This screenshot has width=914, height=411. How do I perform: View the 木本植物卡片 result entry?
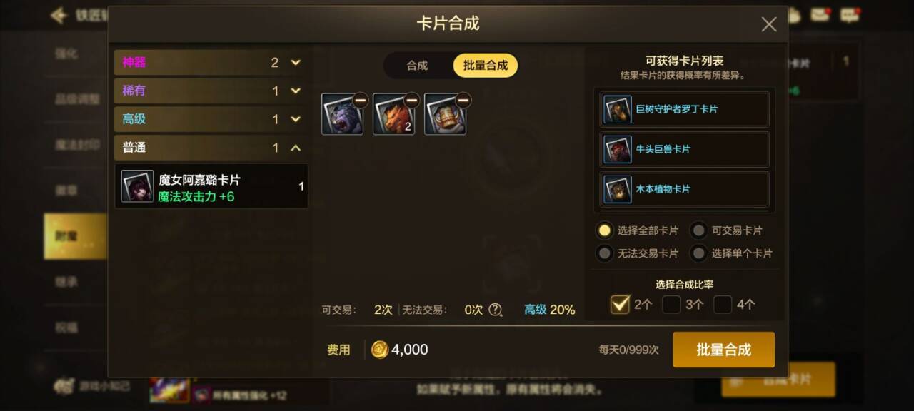click(685, 189)
